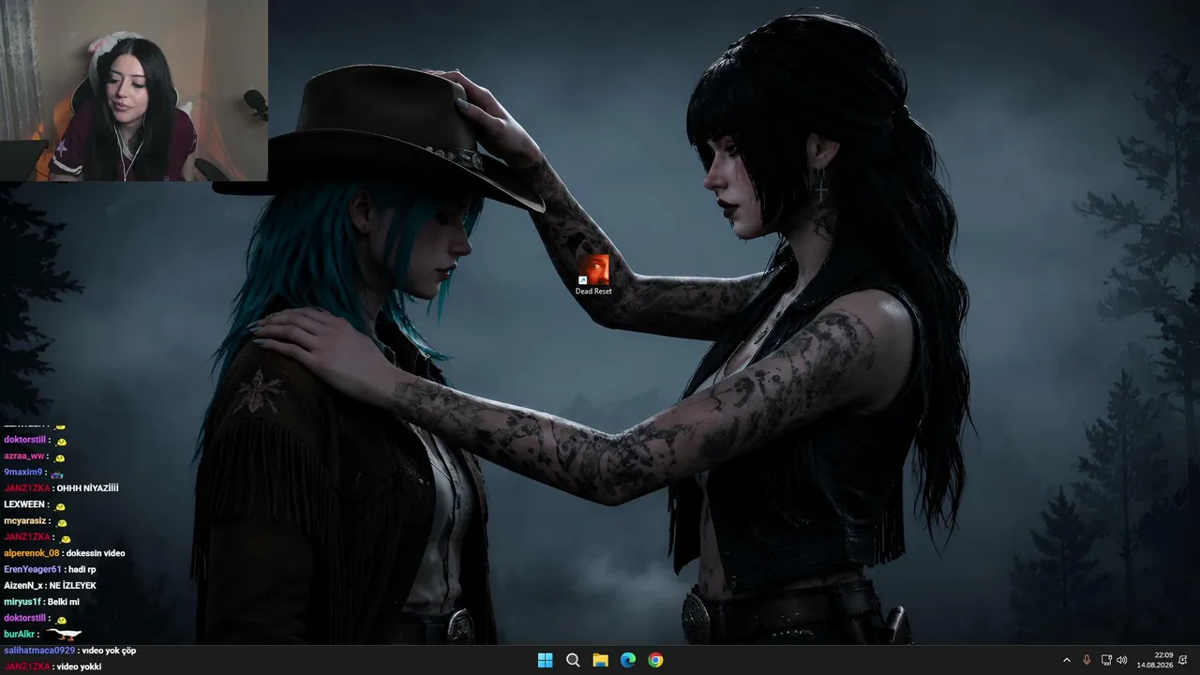Open taskbar Search
This screenshot has width=1200, height=675.
(573, 660)
